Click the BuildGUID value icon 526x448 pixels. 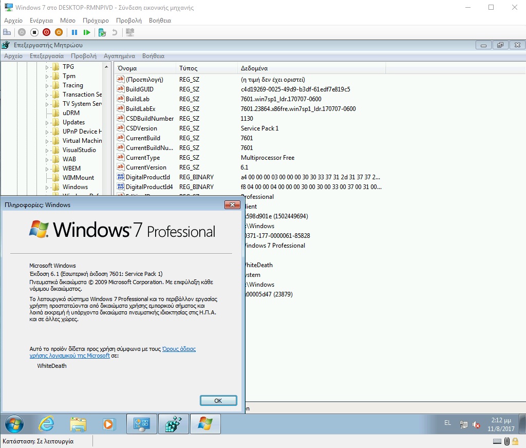tap(120, 89)
